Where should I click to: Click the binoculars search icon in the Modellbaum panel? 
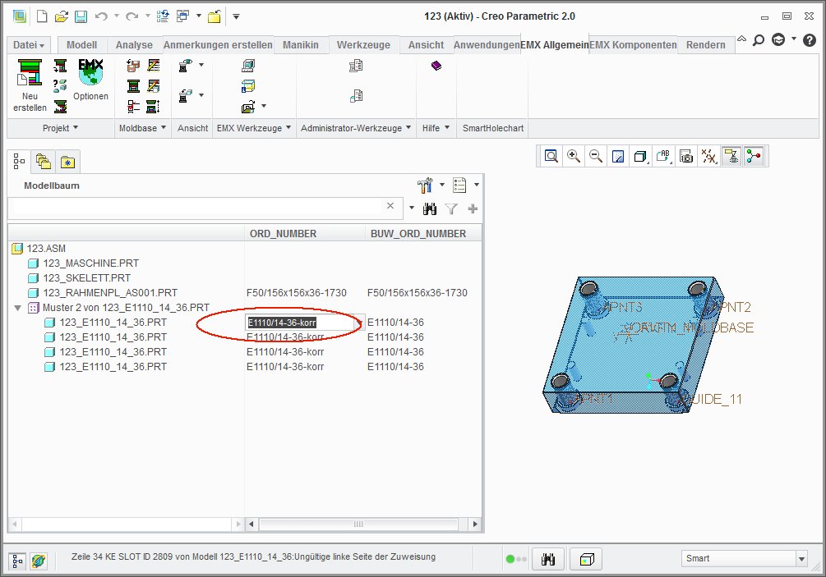pyautogui.click(x=429, y=208)
